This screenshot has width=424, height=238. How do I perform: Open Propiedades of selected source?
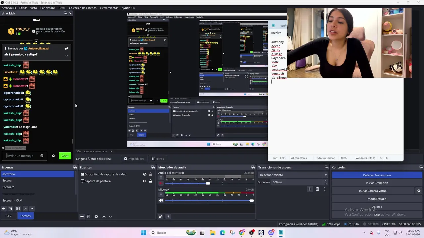point(133,159)
